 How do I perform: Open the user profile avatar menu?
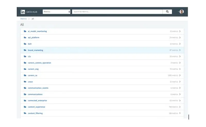(x=182, y=12)
